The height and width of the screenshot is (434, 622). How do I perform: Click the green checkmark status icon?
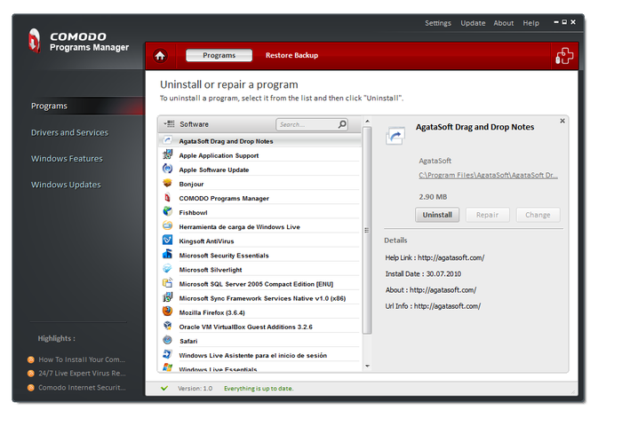tap(164, 389)
